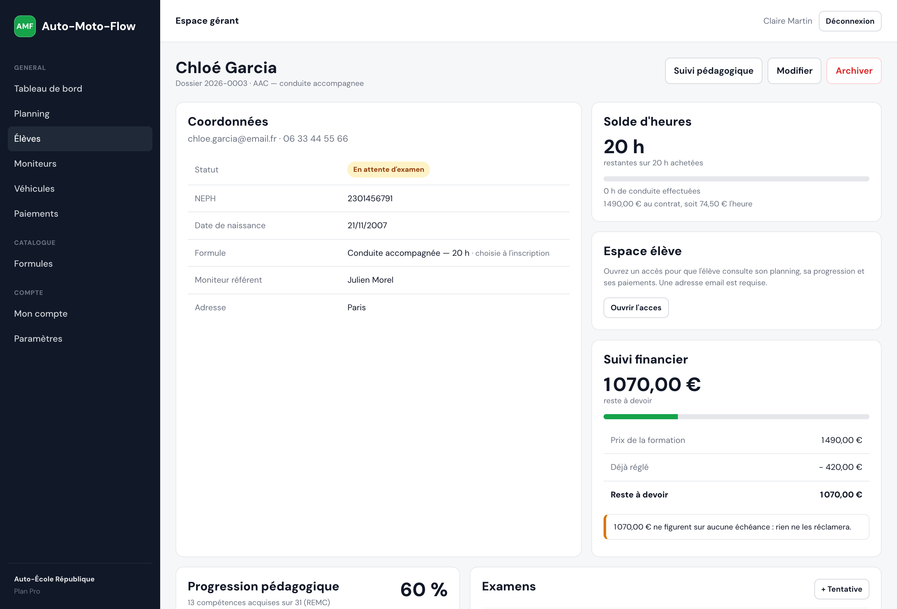The height and width of the screenshot is (609, 897).
Task: Go to Paramètres
Action: (x=80, y=339)
